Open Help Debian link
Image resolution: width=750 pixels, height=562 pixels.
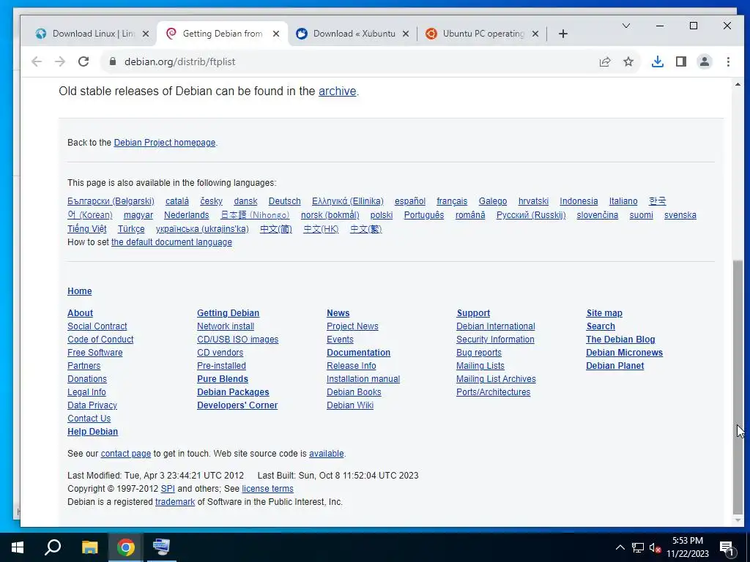[x=92, y=432]
